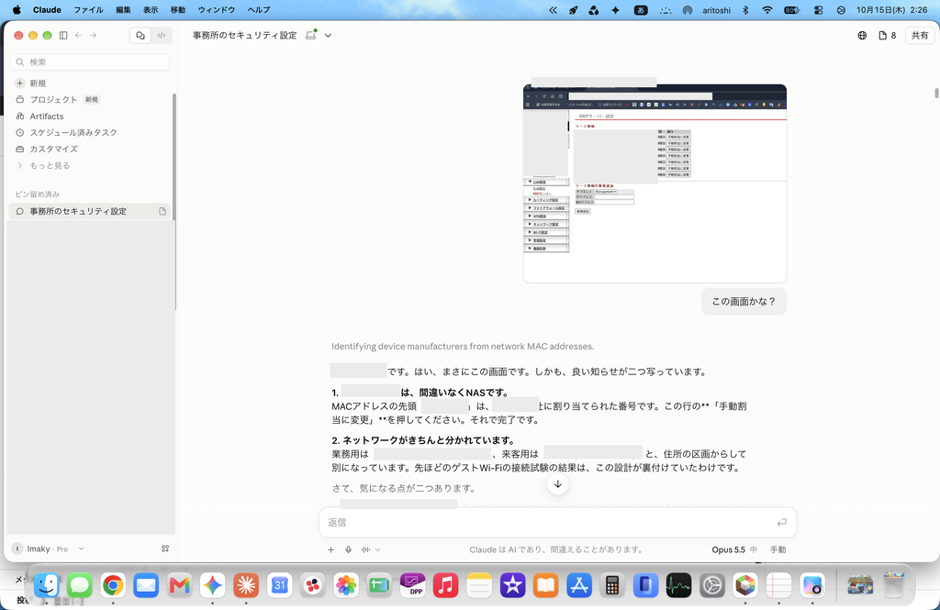The image size is (940, 610).
Task: Open App Store from the Dock
Action: [579, 585]
